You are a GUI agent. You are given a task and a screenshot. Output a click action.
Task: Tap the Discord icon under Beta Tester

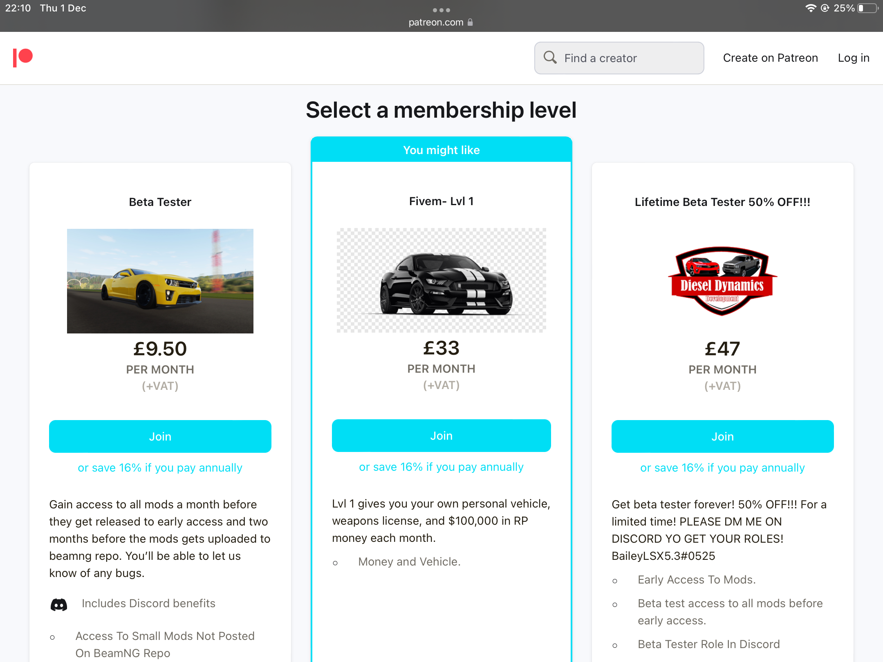(59, 604)
